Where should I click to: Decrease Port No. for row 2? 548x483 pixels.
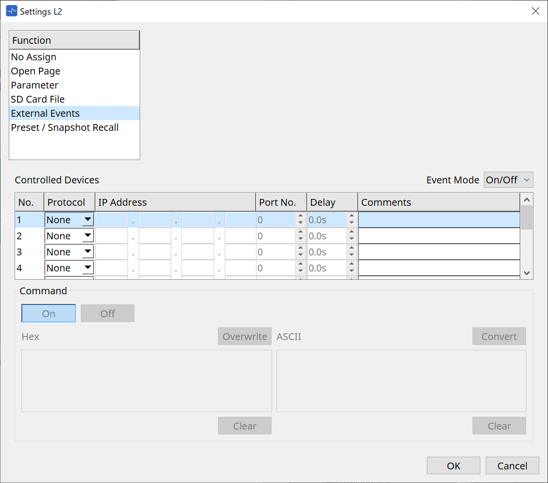[x=300, y=239]
